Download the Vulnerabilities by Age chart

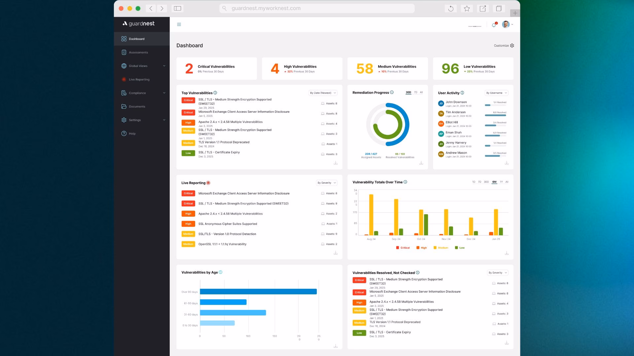tap(335, 346)
